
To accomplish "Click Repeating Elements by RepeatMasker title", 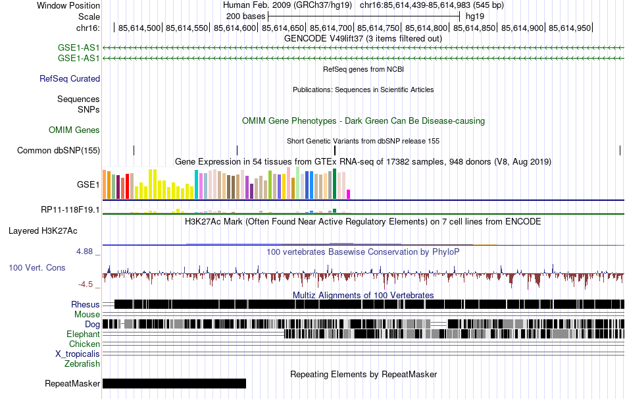I will 363,374.
